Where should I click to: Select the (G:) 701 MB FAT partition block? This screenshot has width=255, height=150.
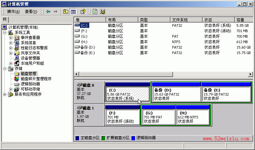[159, 117]
